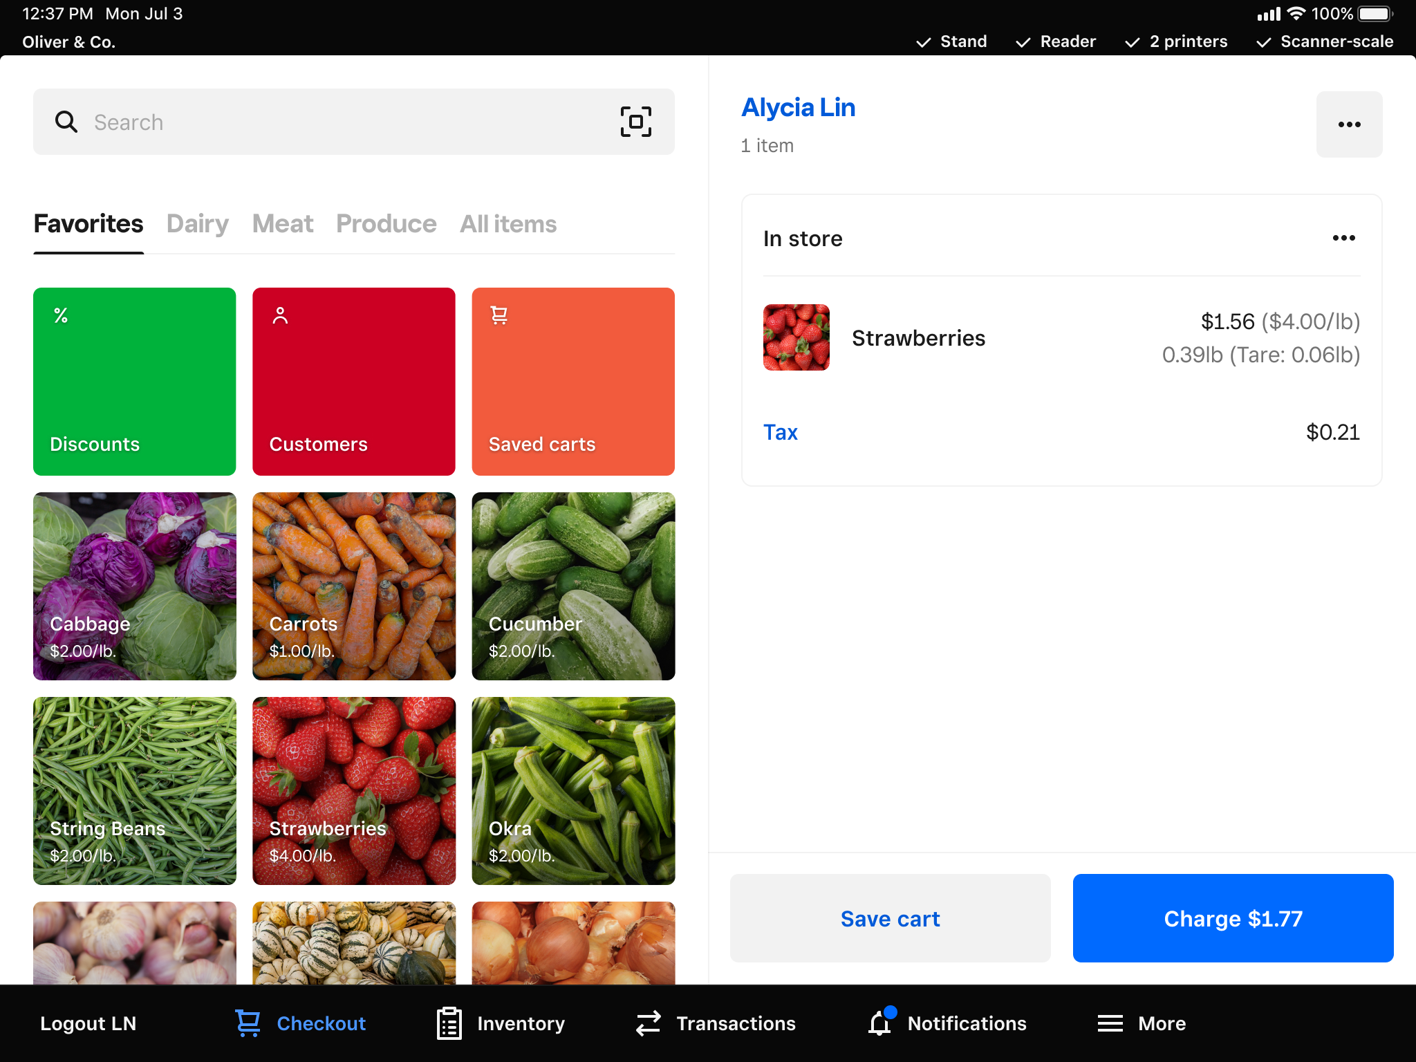This screenshot has width=1416, height=1062.
Task: Open the cart options ellipsis menu near Alycia Lin
Action: pos(1348,124)
